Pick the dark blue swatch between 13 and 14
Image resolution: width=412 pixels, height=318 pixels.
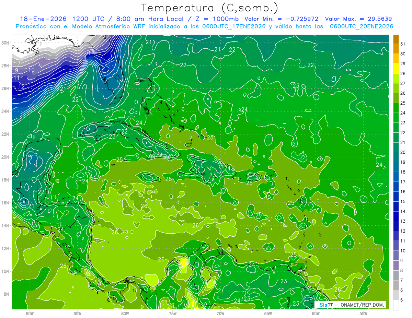point(396,216)
